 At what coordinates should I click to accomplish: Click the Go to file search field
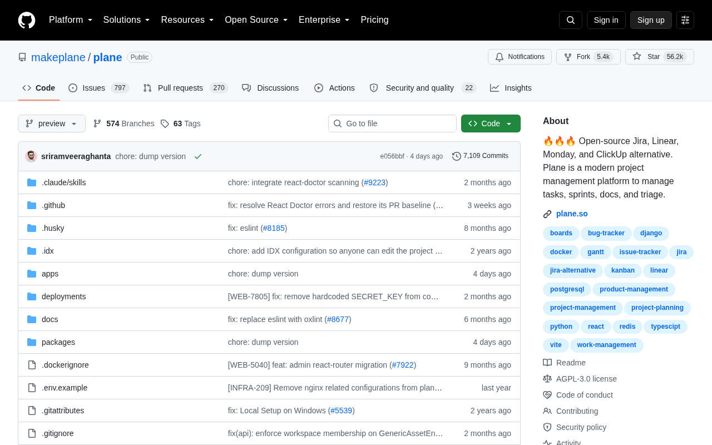pos(392,123)
